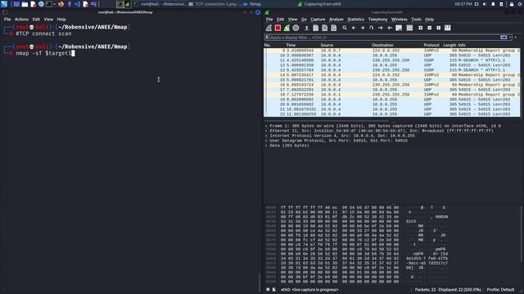Add a display filter button with plus
Image resolution: width=524 pixels, height=294 pixels.
[x=516, y=38]
